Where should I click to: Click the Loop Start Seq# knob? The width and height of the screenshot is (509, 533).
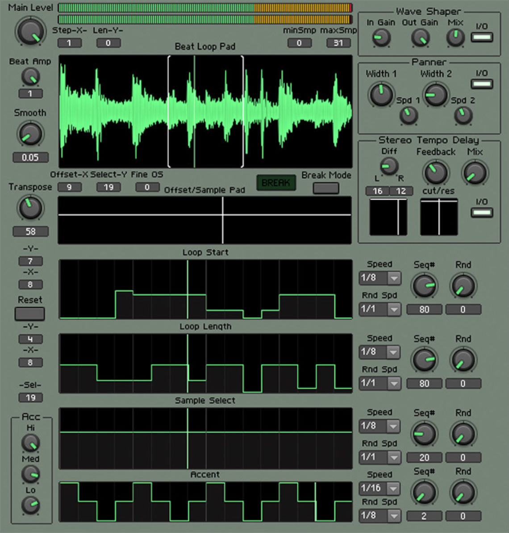424,286
